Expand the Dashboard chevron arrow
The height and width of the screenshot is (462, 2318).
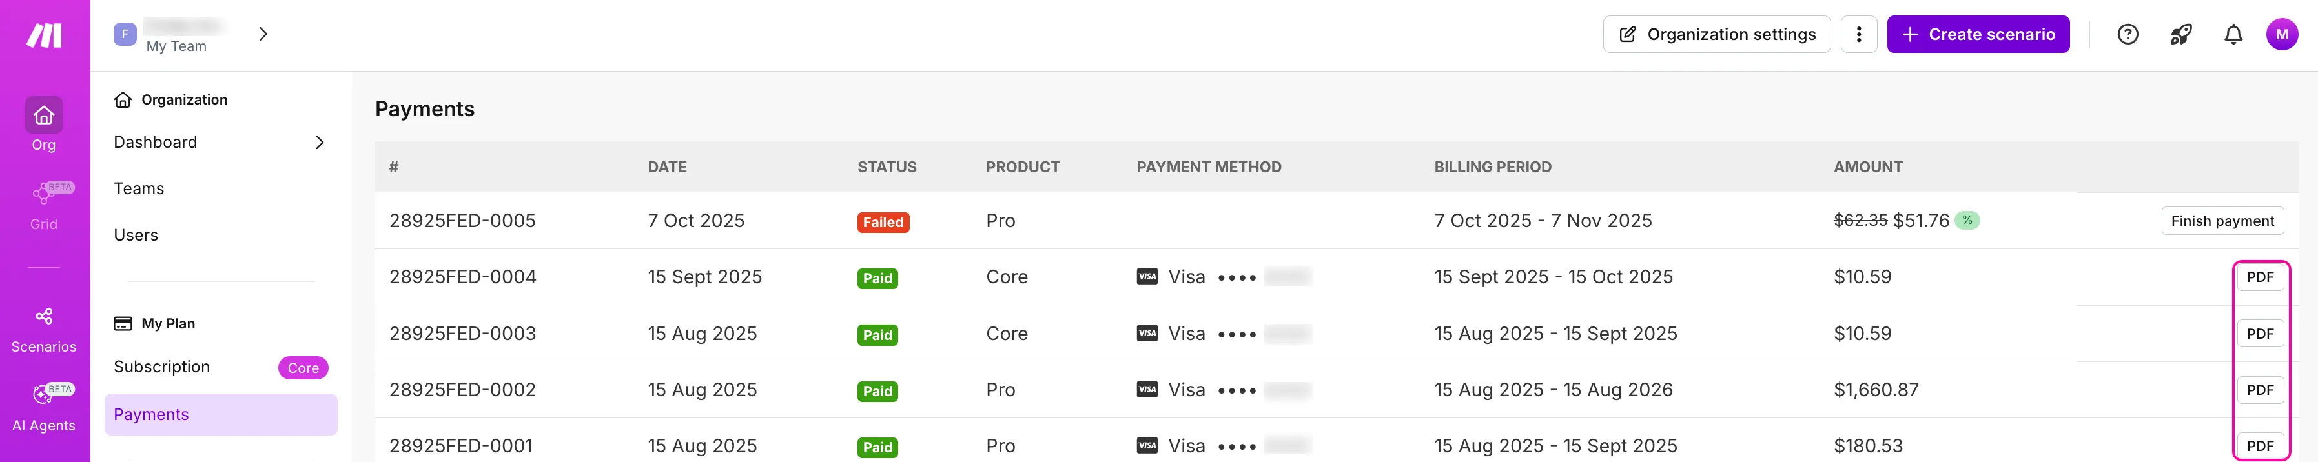point(320,142)
